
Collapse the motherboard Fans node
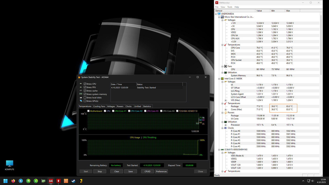(x=222, y=66)
